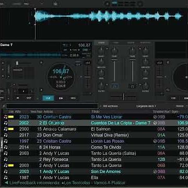Hit the CUE button on the right deck
188x188 pixels.
coord(173,98)
